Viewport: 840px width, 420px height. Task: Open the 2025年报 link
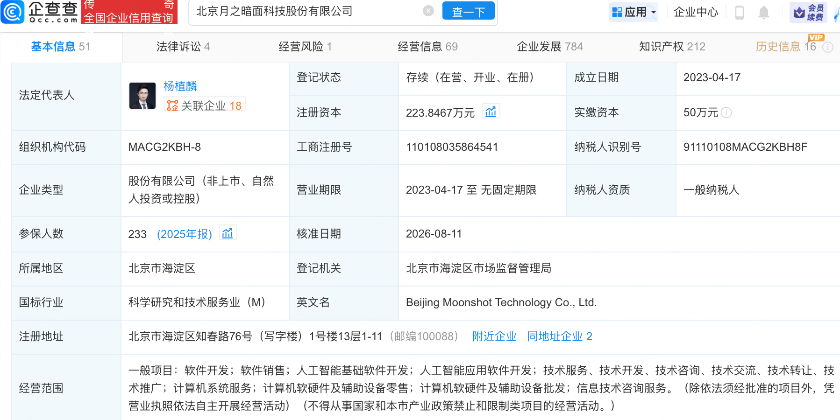(x=185, y=234)
